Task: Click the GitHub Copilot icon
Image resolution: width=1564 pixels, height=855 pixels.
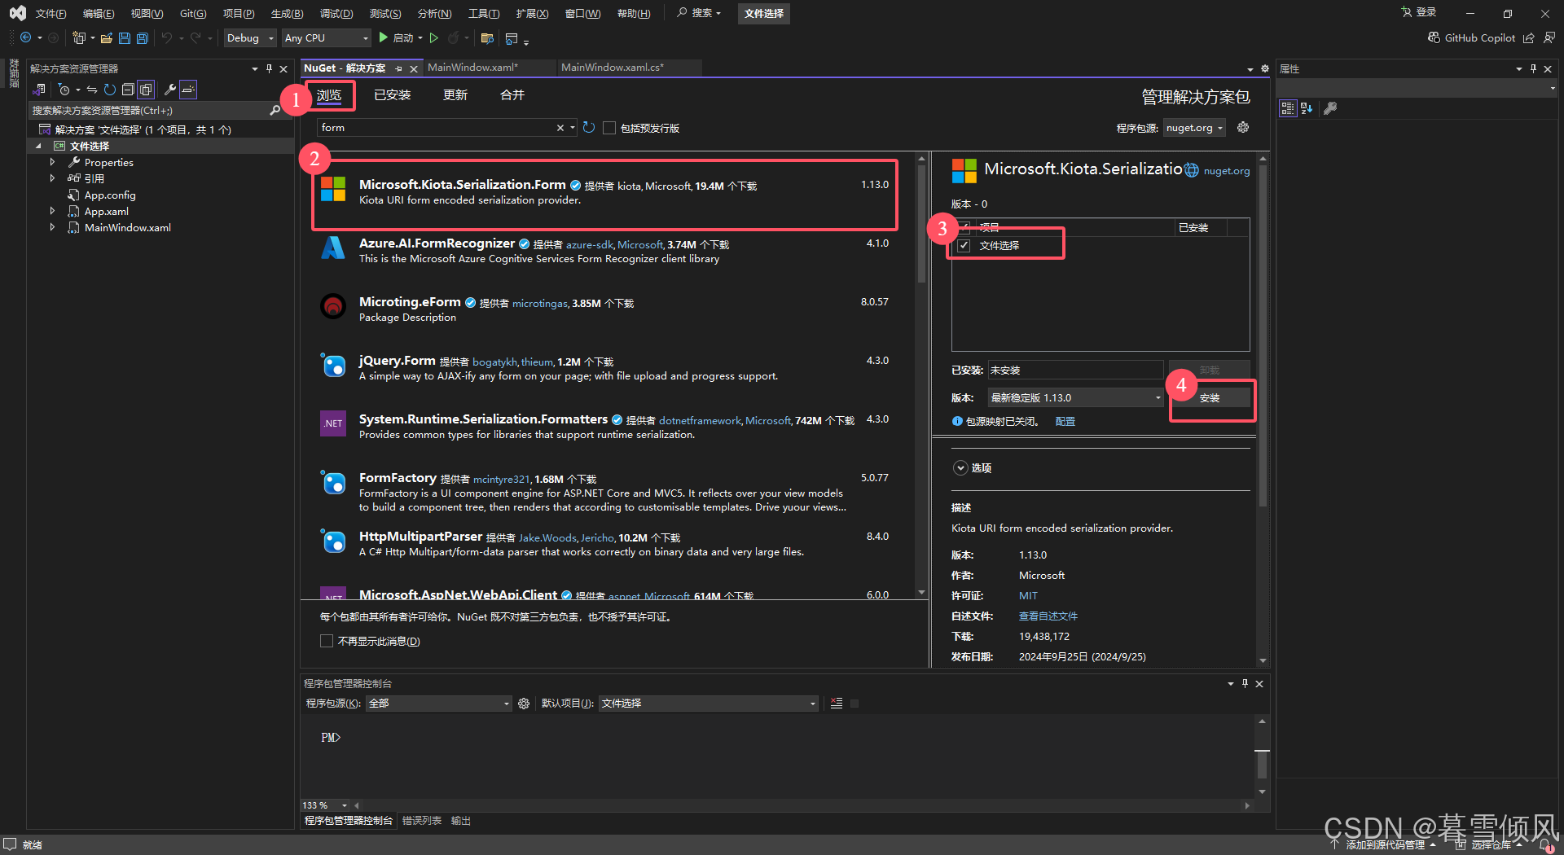Action: [1434, 37]
